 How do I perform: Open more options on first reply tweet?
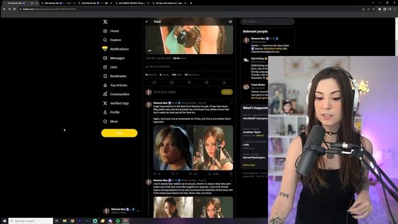pos(231,103)
